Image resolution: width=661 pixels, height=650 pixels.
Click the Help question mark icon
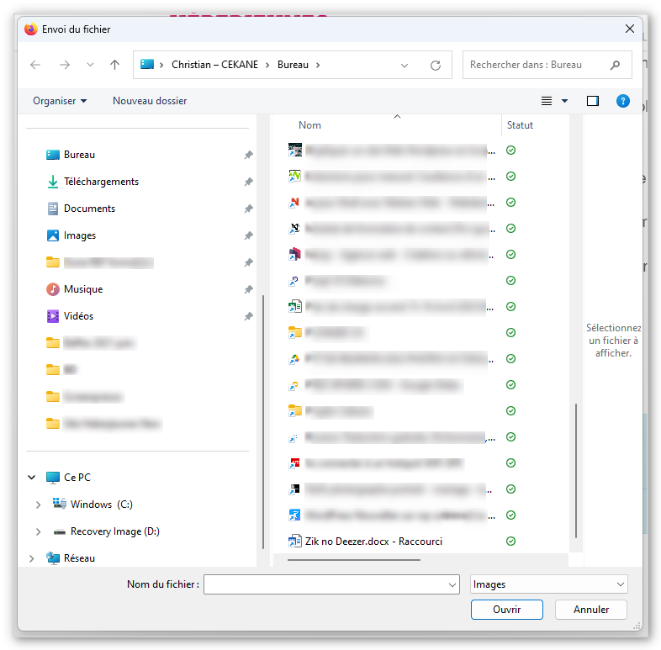click(x=623, y=101)
